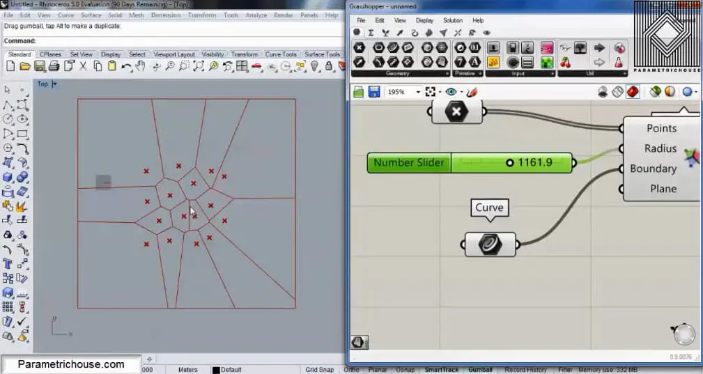Select the Rectangle tool in Rhino sidebar
The image size is (703, 374).
point(22,134)
